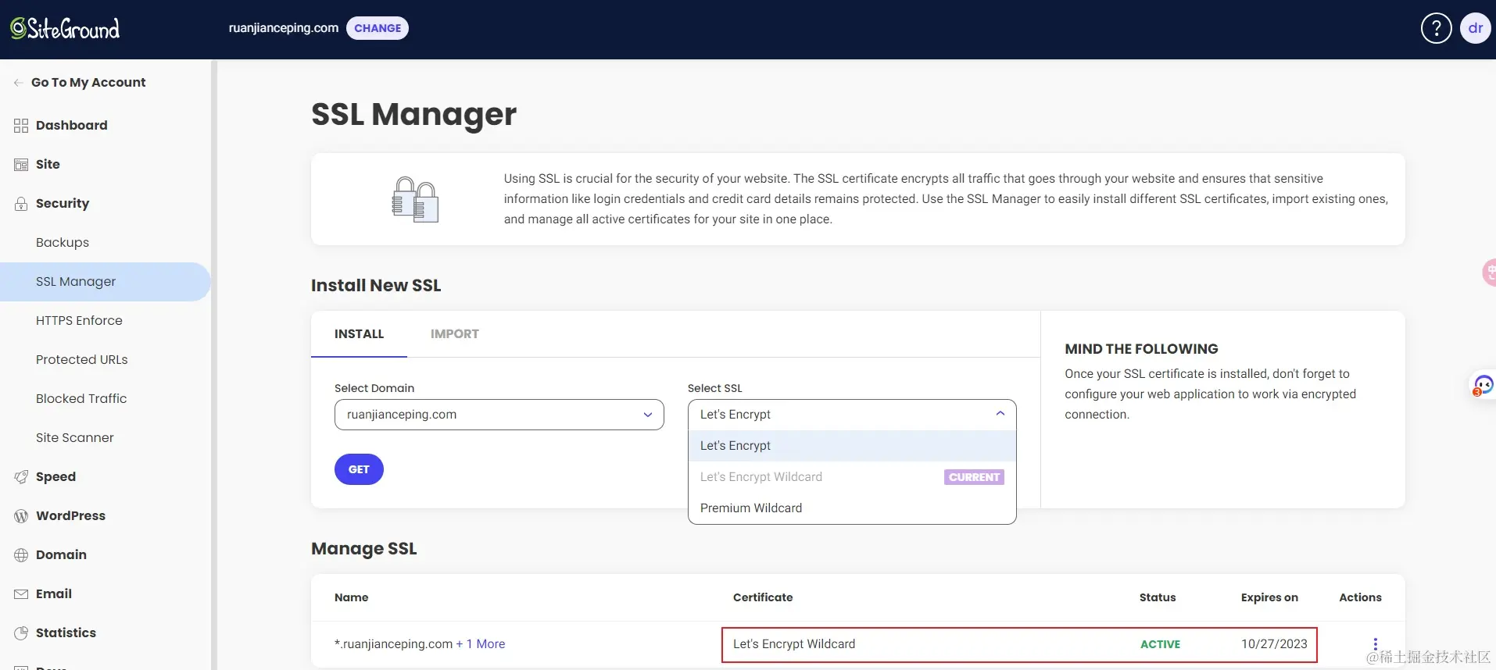Choose Let's Encrypt Wildcard option
1496x670 pixels.
[852, 477]
